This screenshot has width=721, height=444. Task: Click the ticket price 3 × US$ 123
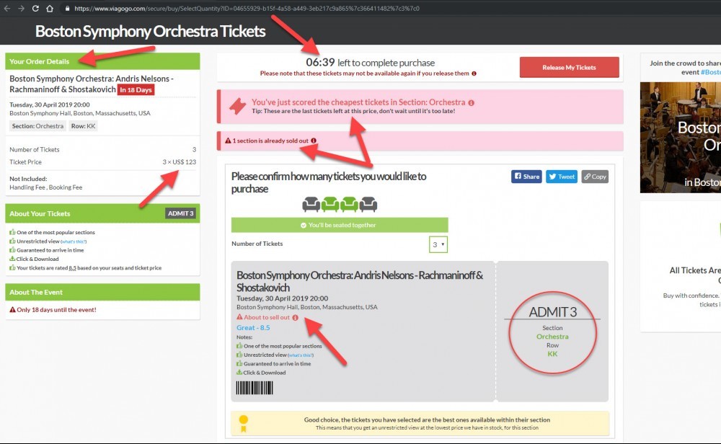click(180, 161)
